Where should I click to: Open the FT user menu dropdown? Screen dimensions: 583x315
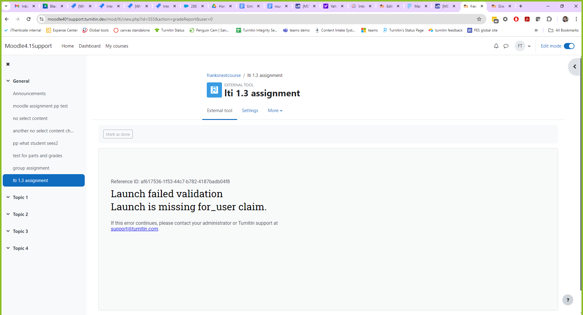(523, 46)
